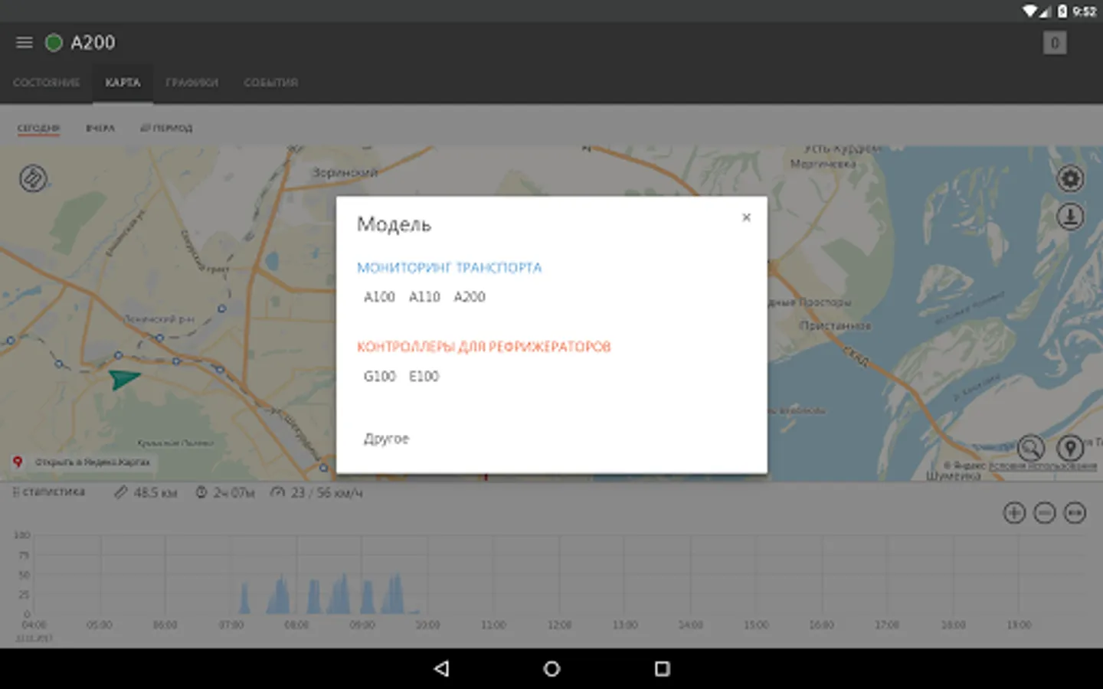This screenshot has width=1103, height=689.
Task: Tap the Android back button
Action: 441,669
